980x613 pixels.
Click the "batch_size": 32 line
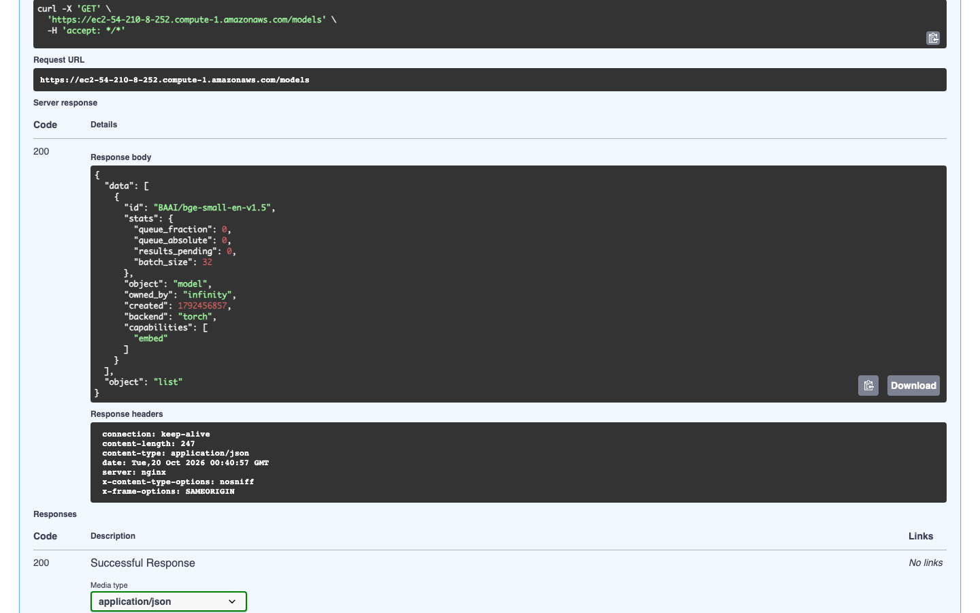click(173, 262)
